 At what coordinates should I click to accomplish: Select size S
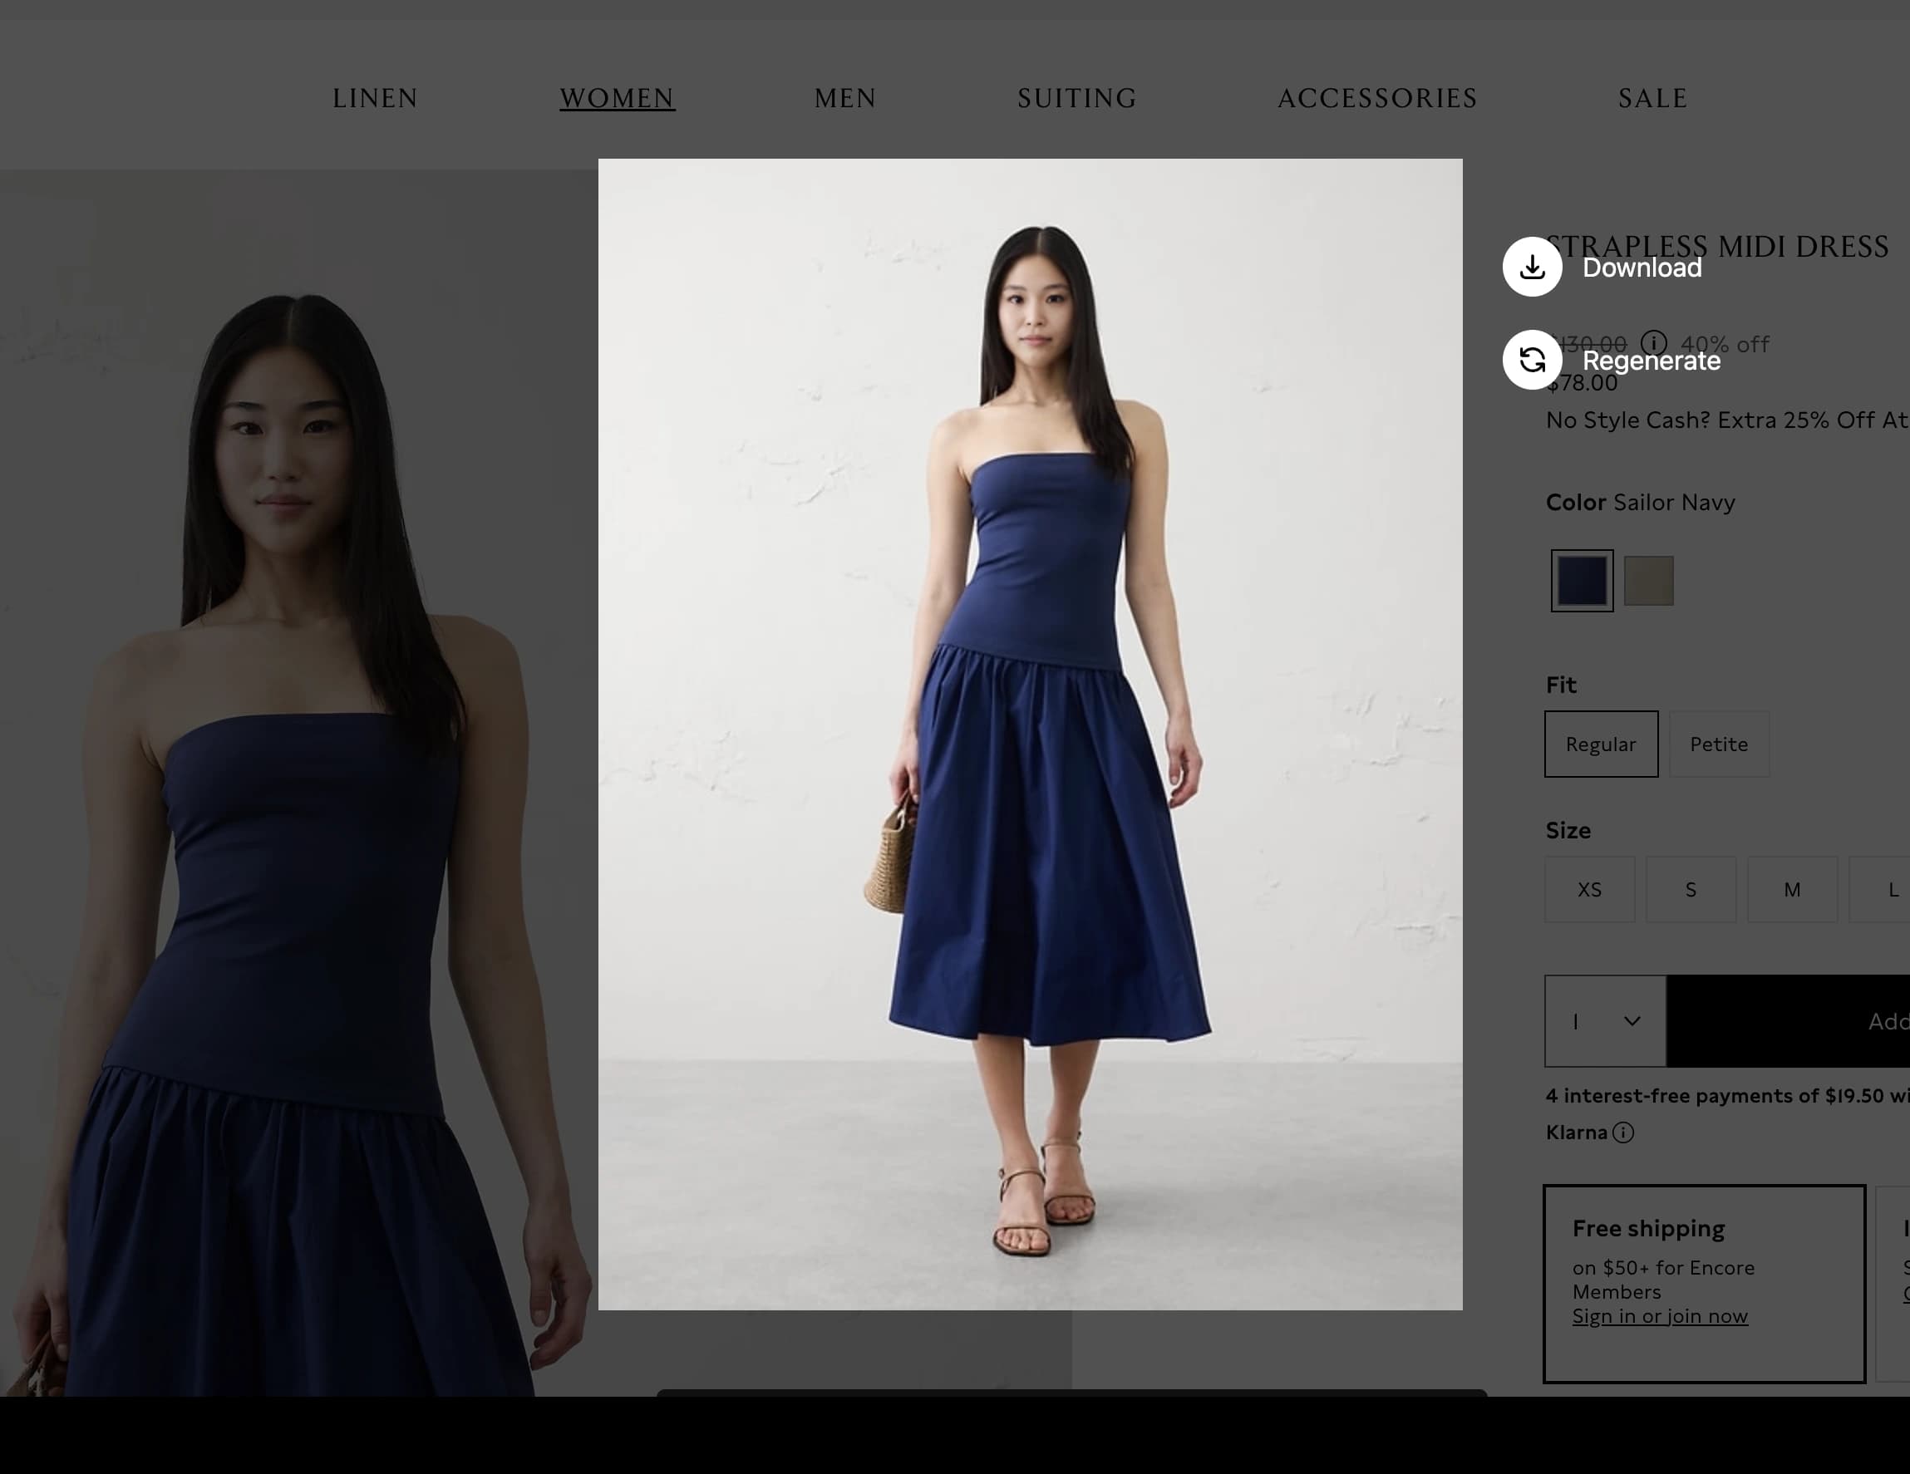pos(1691,889)
